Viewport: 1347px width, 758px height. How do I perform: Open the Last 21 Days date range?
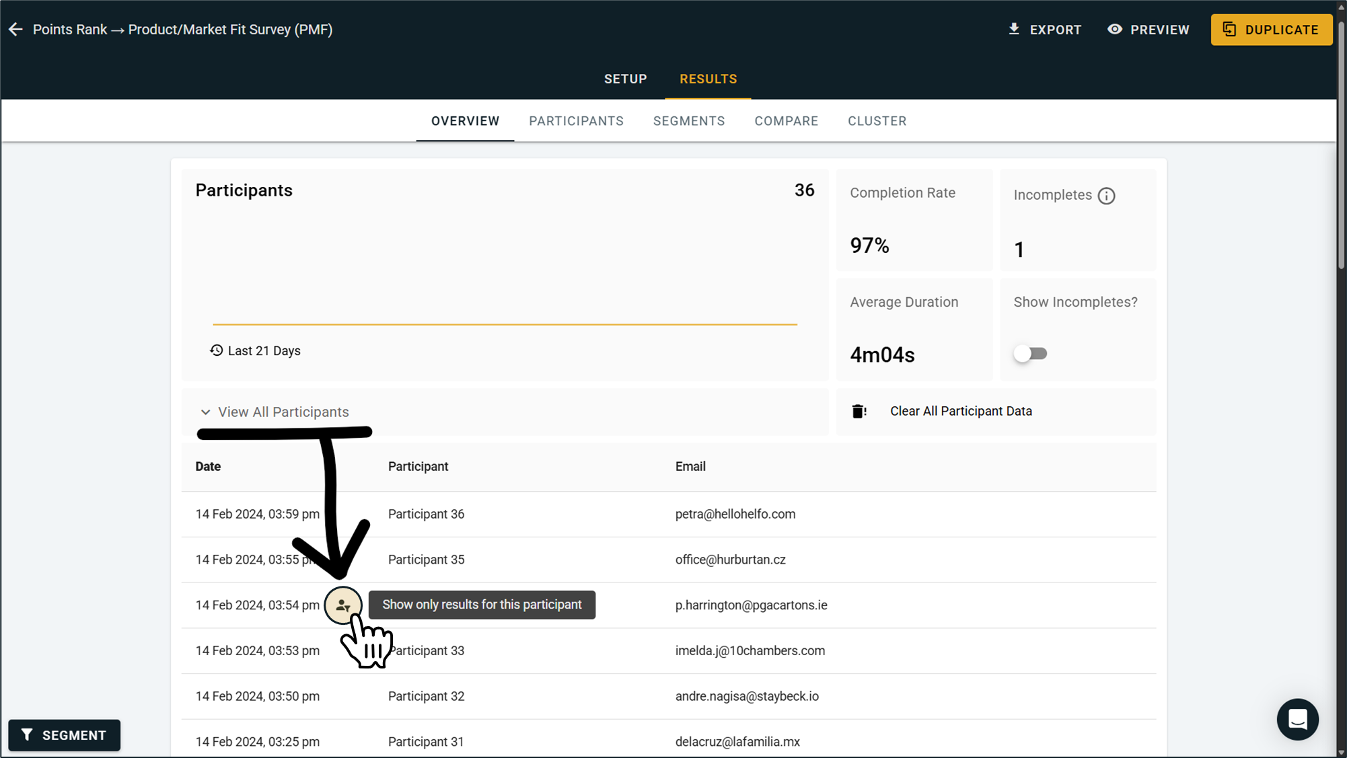264,351
